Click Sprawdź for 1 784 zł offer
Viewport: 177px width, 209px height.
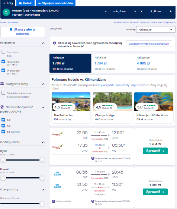click(x=155, y=151)
